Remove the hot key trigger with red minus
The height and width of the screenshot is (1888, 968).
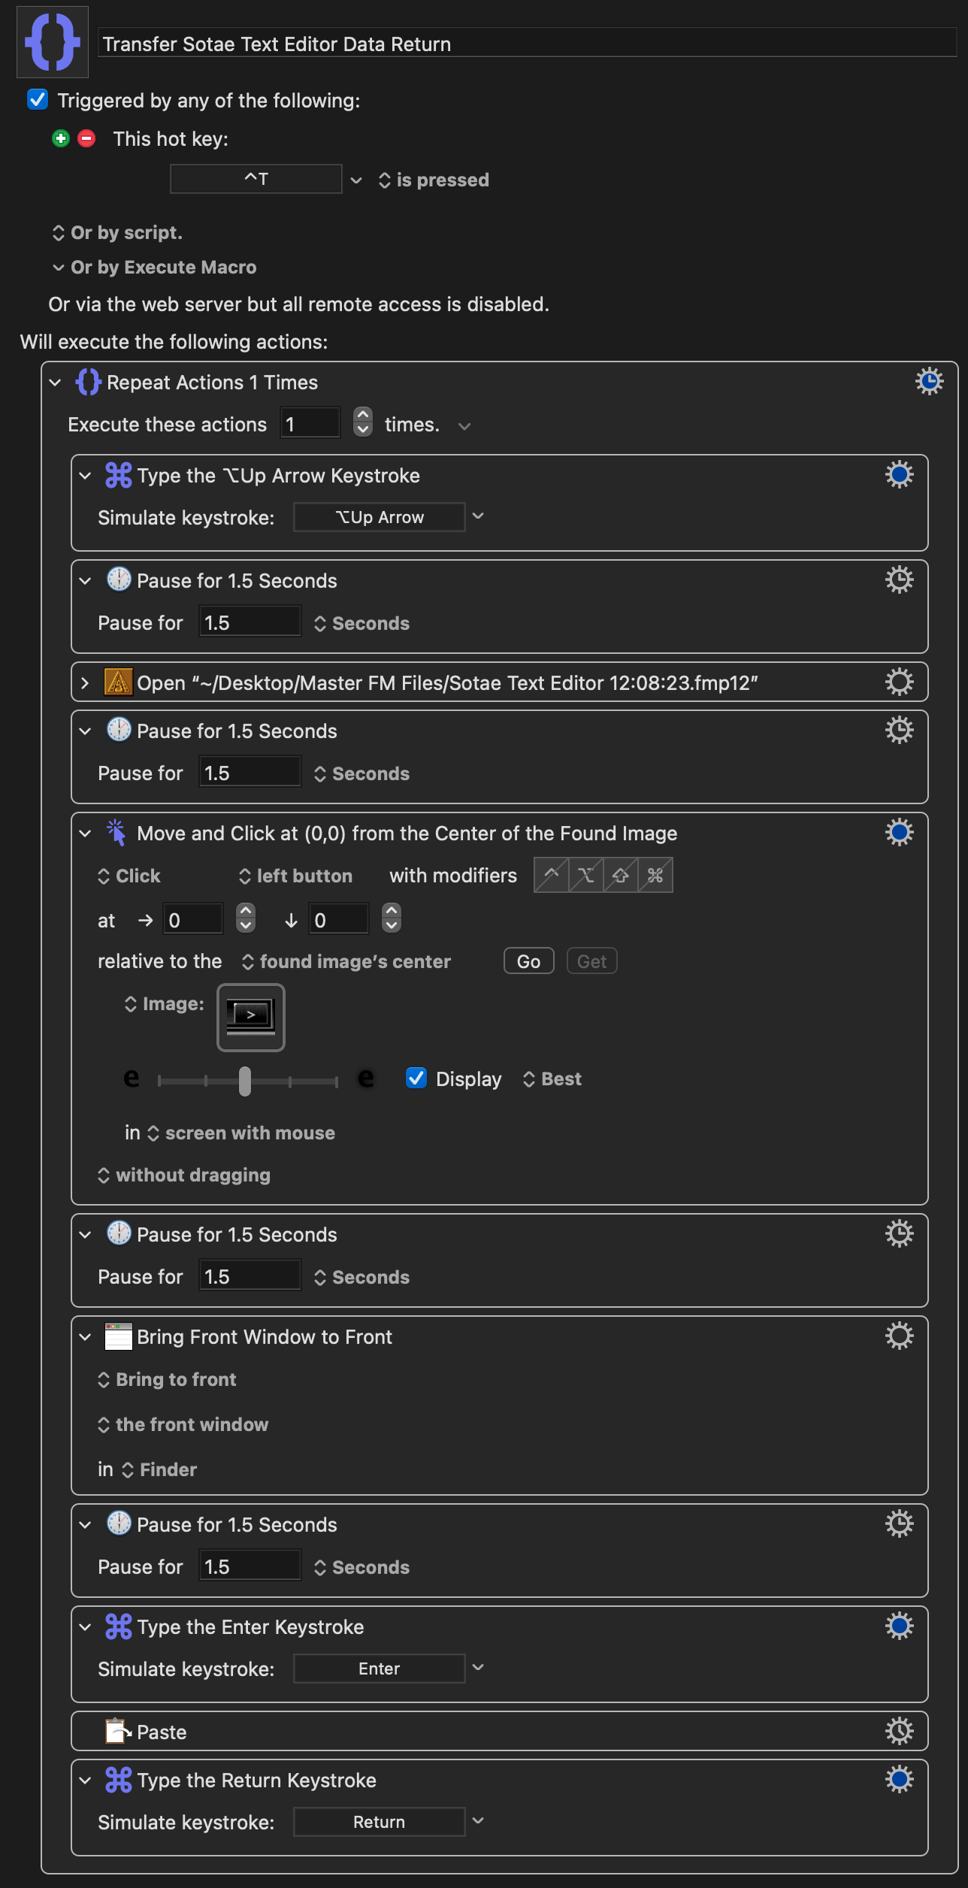[x=86, y=138]
